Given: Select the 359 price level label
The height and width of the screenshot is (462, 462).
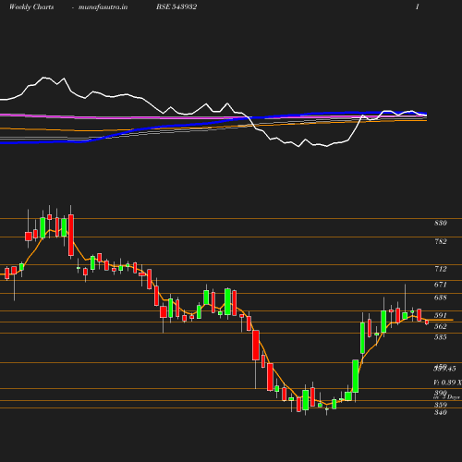Looking at the screenshot, I should tap(441, 405).
